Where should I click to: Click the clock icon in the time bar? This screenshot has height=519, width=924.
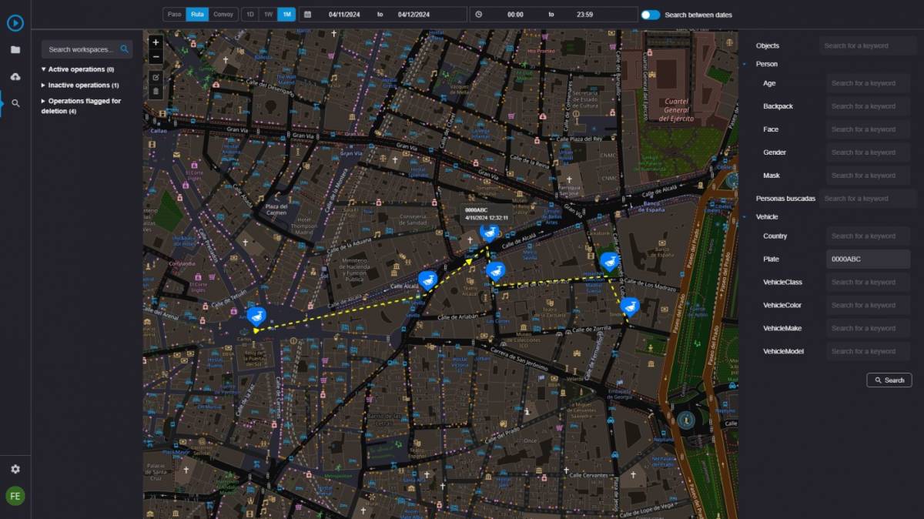pyautogui.click(x=480, y=14)
